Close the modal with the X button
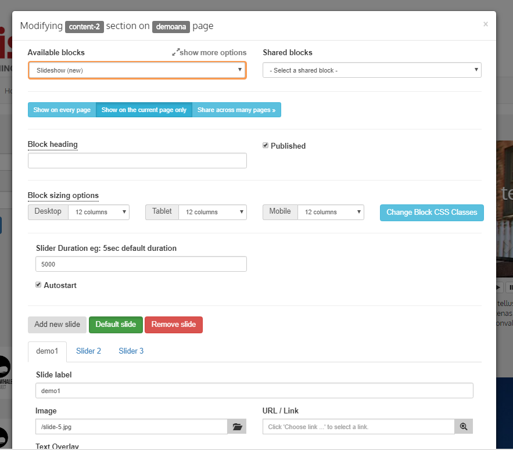Image resolution: width=513 pixels, height=450 pixels. pos(486,24)
